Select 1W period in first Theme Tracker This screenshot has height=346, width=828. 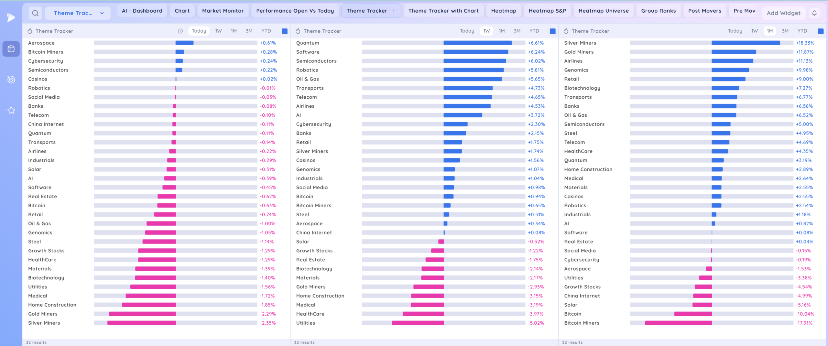coord(218,31)
